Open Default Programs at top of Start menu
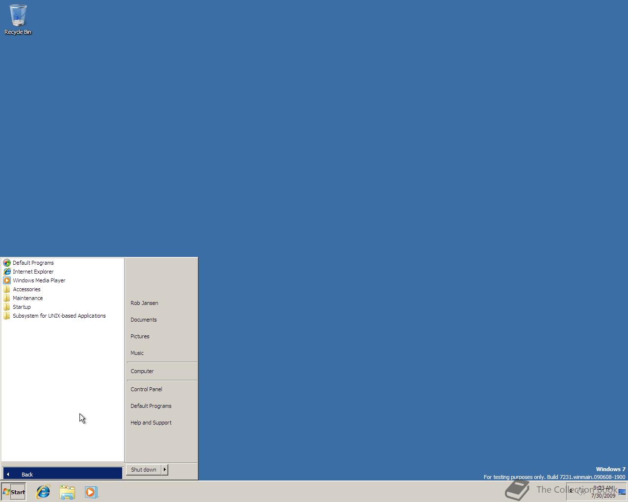628x502 pixels. coord(33,262)
